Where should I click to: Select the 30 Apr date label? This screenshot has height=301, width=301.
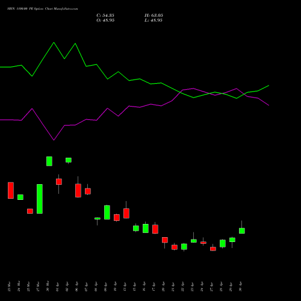click(x=240, y=287)
